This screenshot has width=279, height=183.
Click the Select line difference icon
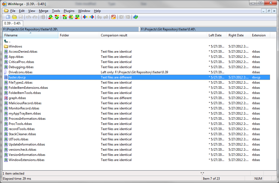43,17
